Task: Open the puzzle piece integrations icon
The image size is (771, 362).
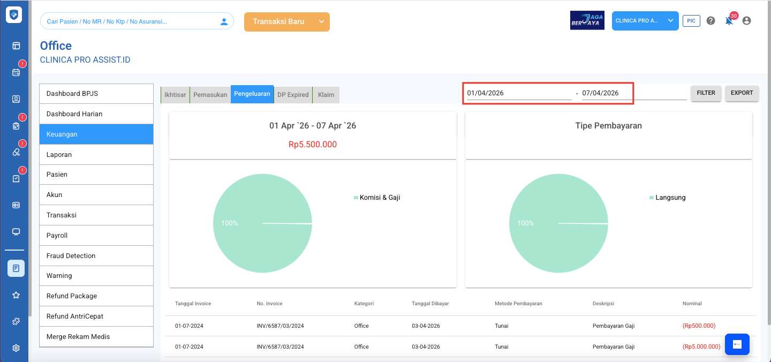Action: (x=16, y=321)
